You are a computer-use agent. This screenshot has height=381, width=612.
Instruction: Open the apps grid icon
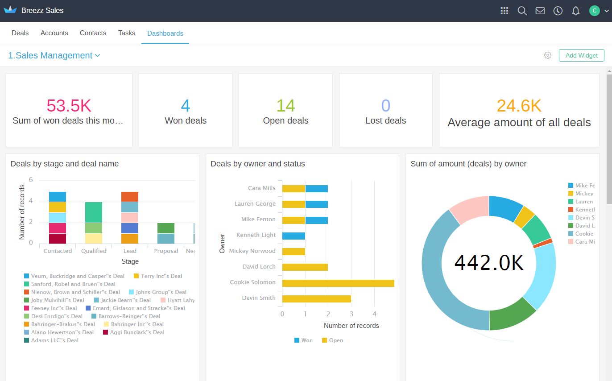(504, 11)
